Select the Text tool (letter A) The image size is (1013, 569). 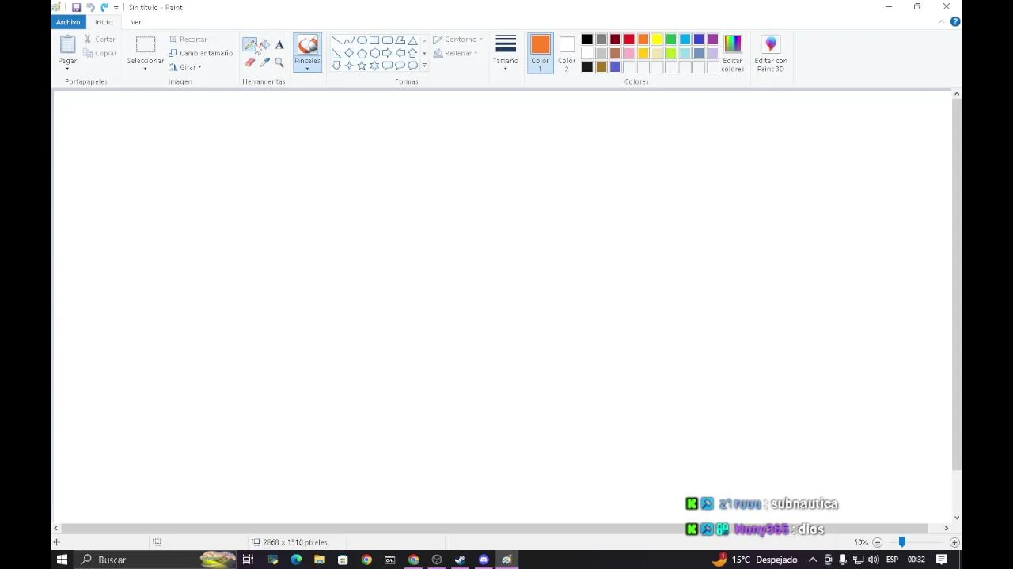pos(279,45)
